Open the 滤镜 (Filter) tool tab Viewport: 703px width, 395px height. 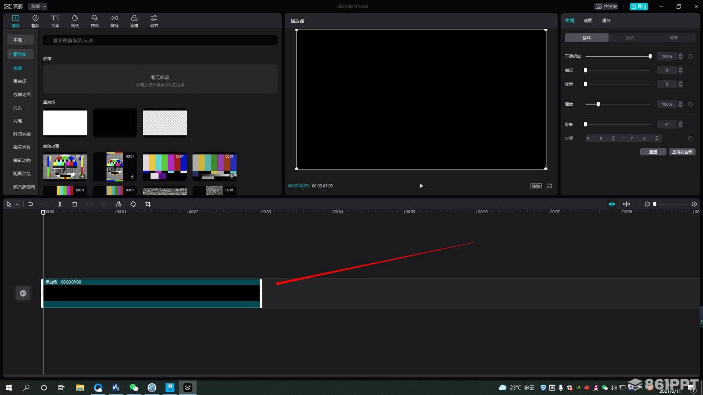tap(134, 21)
